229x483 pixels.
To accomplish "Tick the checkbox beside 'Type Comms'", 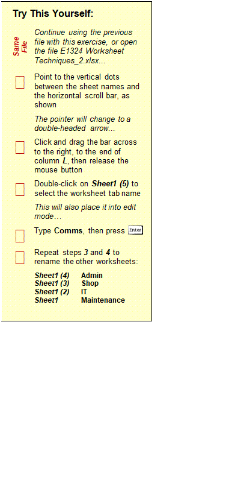I will (x=20, y=236).
